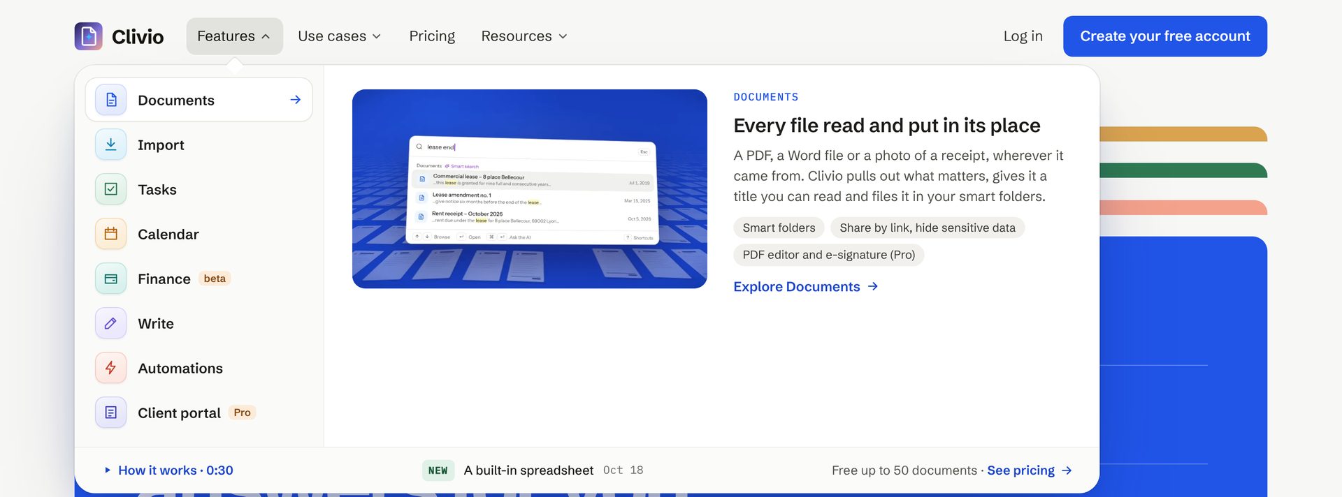The height and width of the screenshot is (497, 1342).
Task: Click the NEW badge in footer
Action: click(438, 470)
